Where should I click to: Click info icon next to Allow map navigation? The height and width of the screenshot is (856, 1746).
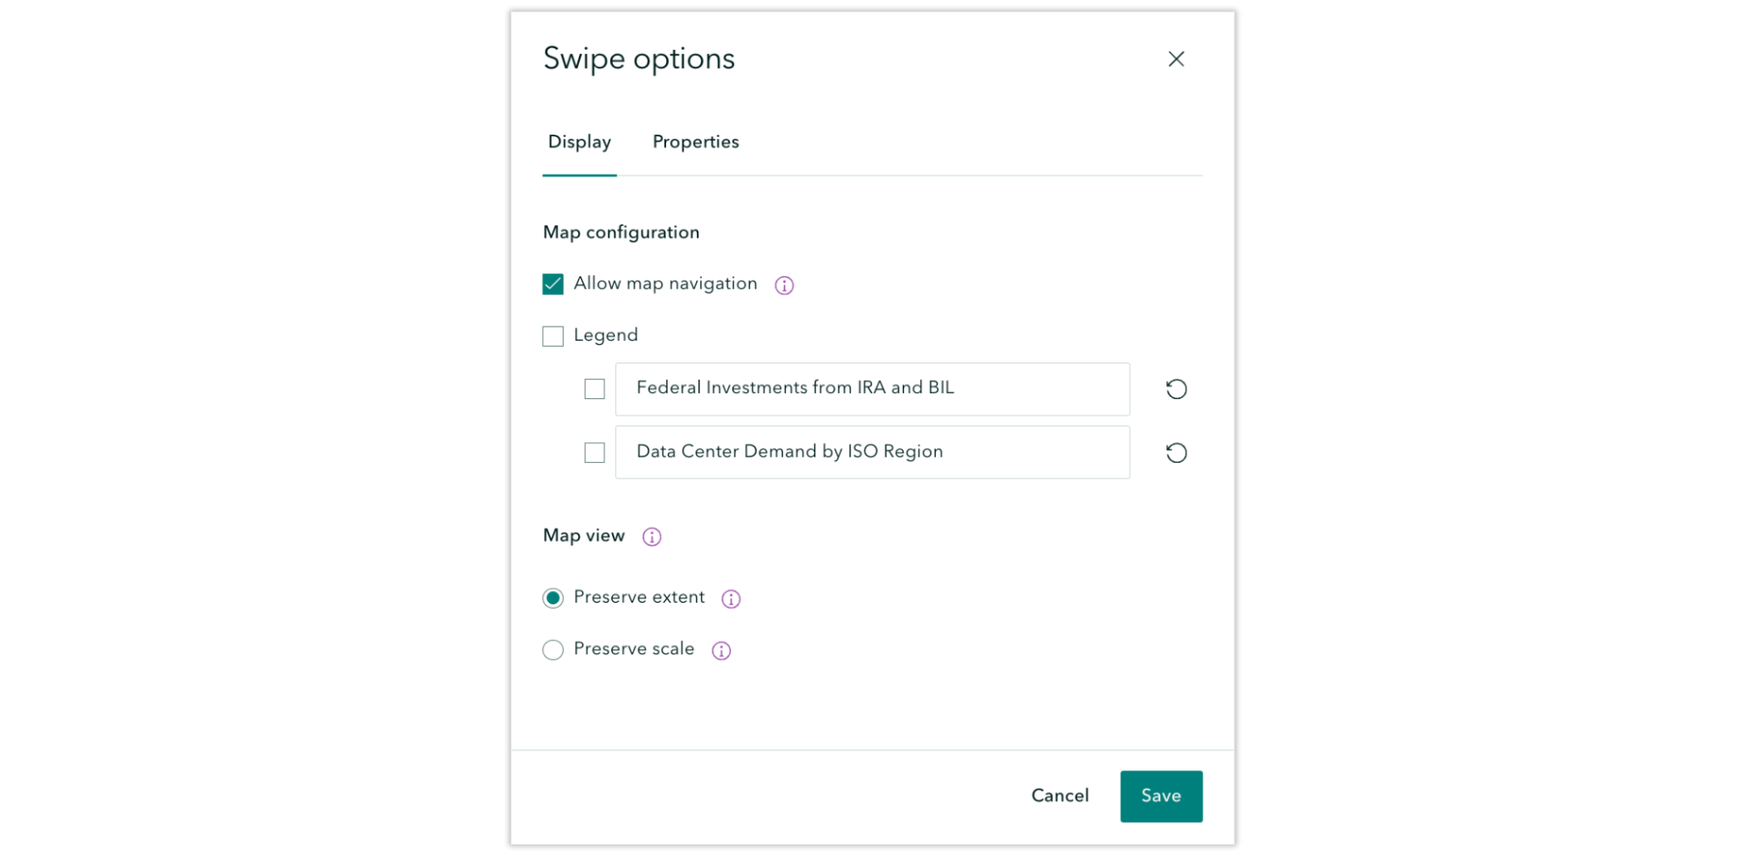pos(784,286)
